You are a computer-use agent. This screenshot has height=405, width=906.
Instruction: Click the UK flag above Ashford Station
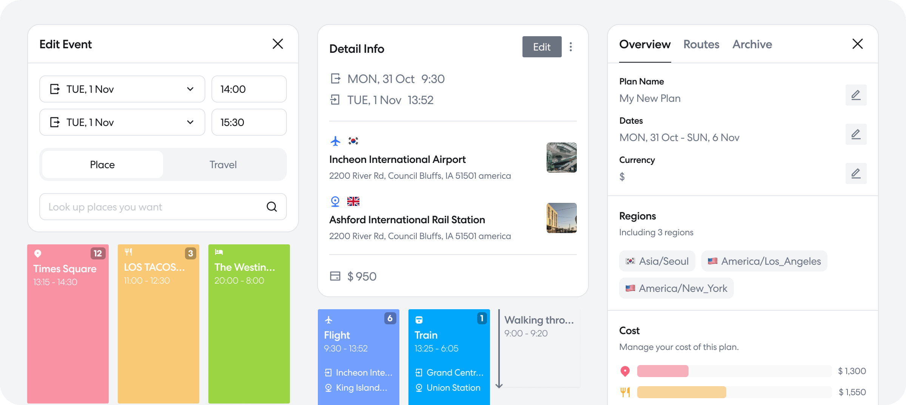pos(353,201)
